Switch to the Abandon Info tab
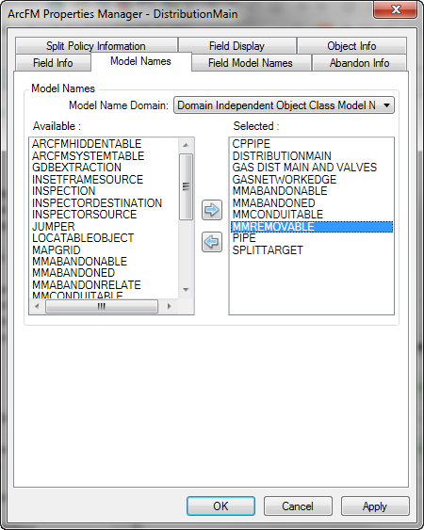424x530 pixels. click(359, 63)
